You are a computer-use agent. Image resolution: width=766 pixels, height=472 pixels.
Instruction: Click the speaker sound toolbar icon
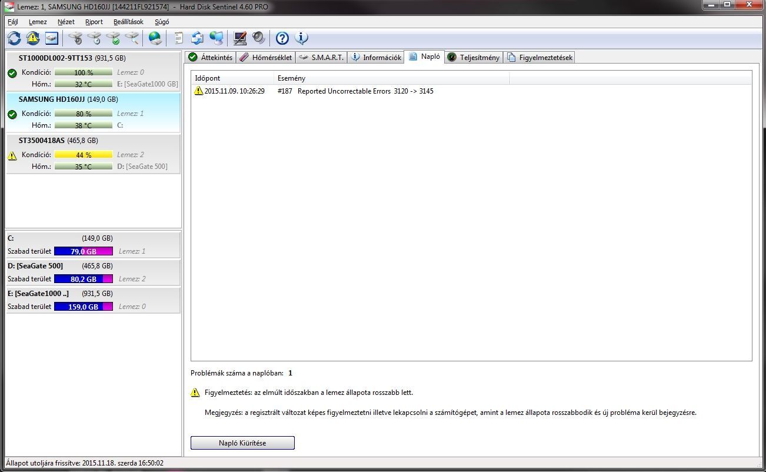click(x=258, y=38)
